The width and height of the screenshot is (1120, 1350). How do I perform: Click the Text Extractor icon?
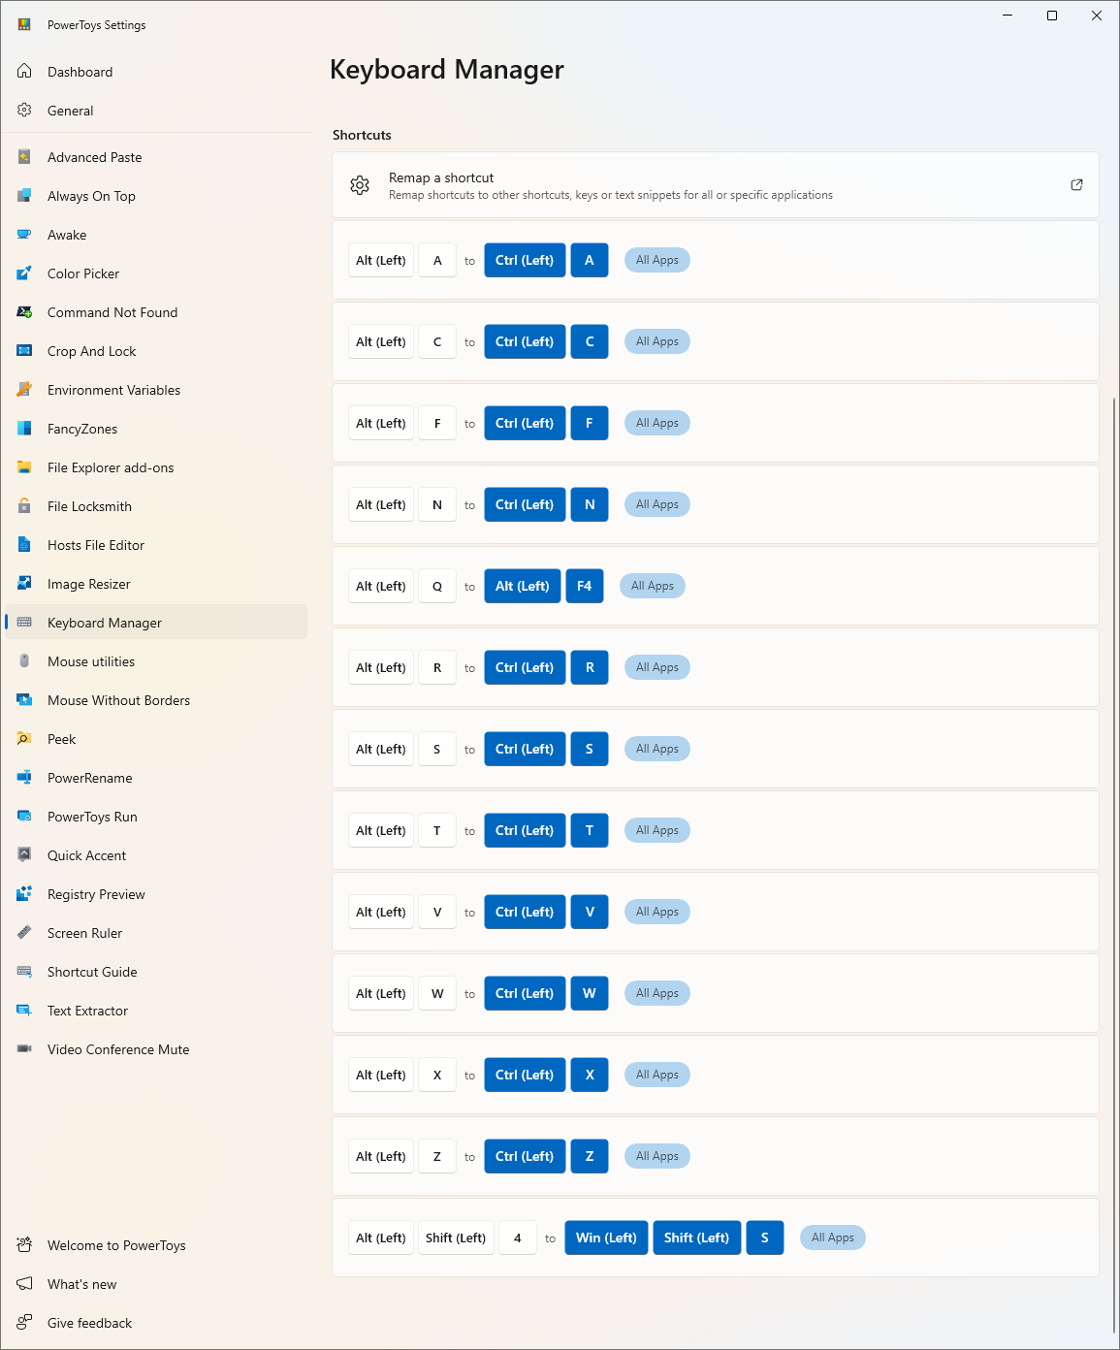(x=24, y=1011)
